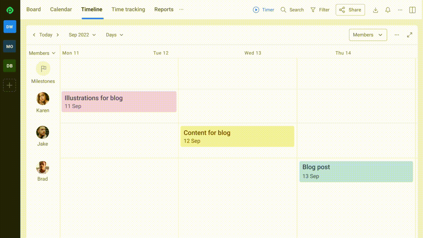Open timeline panel more options ellipsis

click(397, 35)
